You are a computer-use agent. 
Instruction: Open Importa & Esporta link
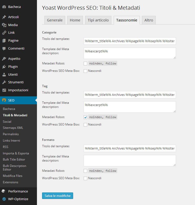coord(16,153)
